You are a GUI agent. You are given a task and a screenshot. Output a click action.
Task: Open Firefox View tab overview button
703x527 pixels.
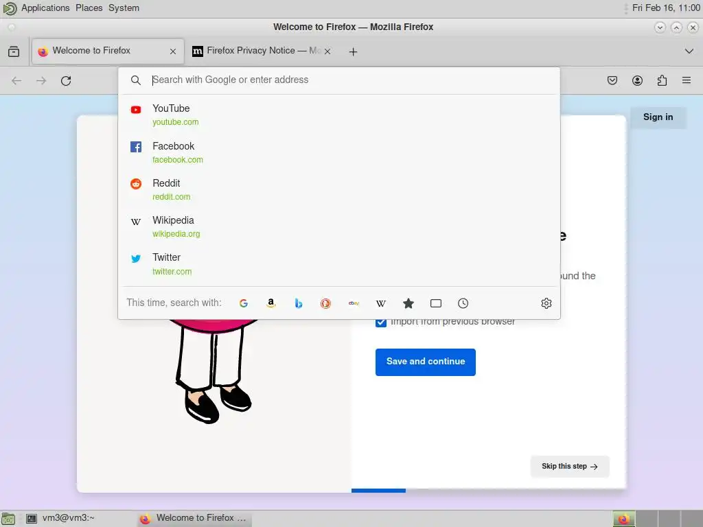pos(14,51)
